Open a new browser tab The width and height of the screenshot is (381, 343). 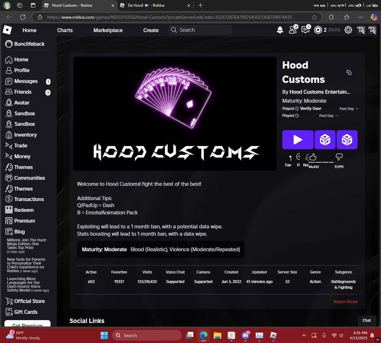200,5
